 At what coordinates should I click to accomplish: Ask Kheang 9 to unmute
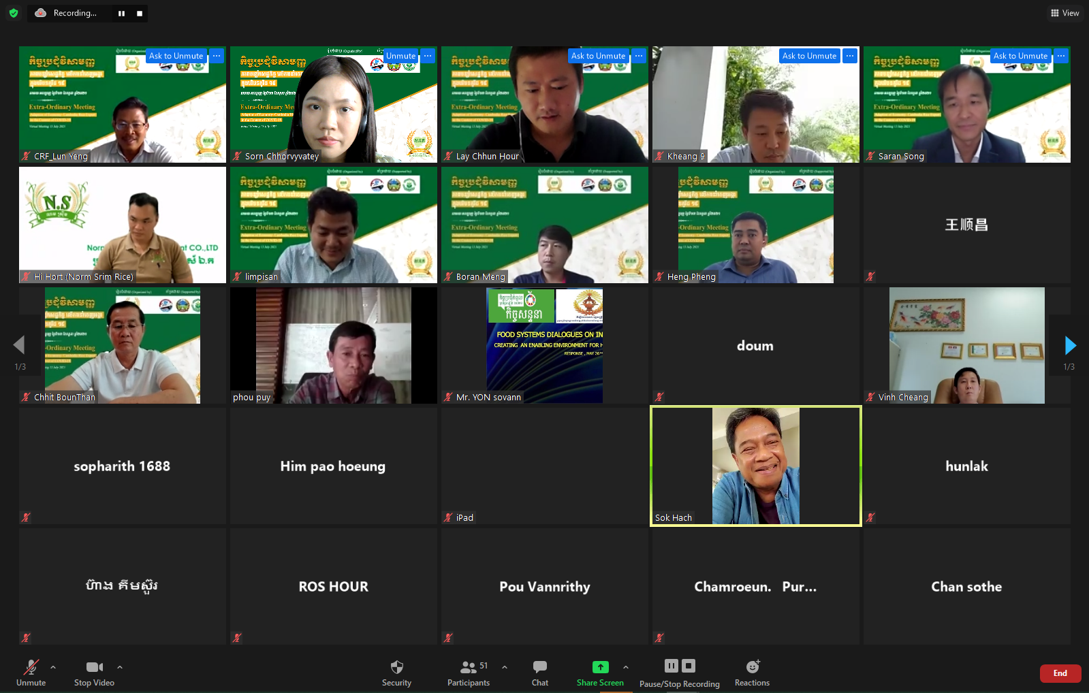click(810, 56)
